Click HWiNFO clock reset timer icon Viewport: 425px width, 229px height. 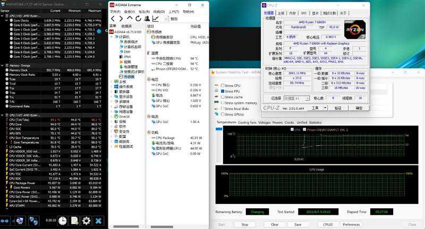(63, 220)
